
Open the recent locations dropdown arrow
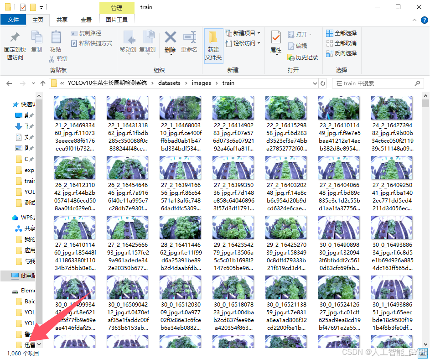tap(33, 83)
